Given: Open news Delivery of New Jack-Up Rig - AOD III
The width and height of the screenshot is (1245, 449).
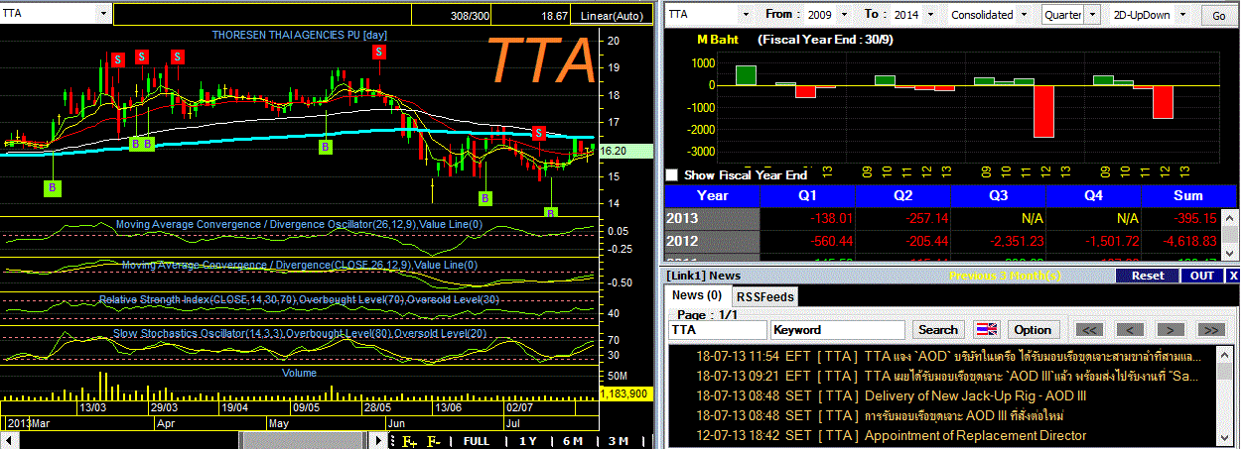Looking at the screenshot, I should [x=975, y=395].
